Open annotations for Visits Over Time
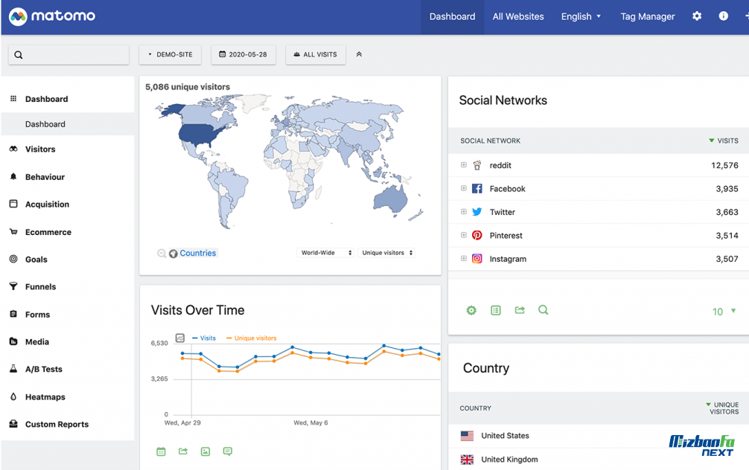Viewport: 749px width, 470px height. coord(228,451)
